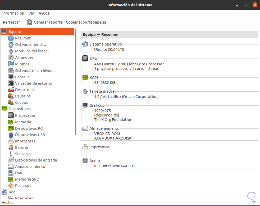260x206 pixels.
Task: Click the Sensores thermometer icon
Action: 11,154
